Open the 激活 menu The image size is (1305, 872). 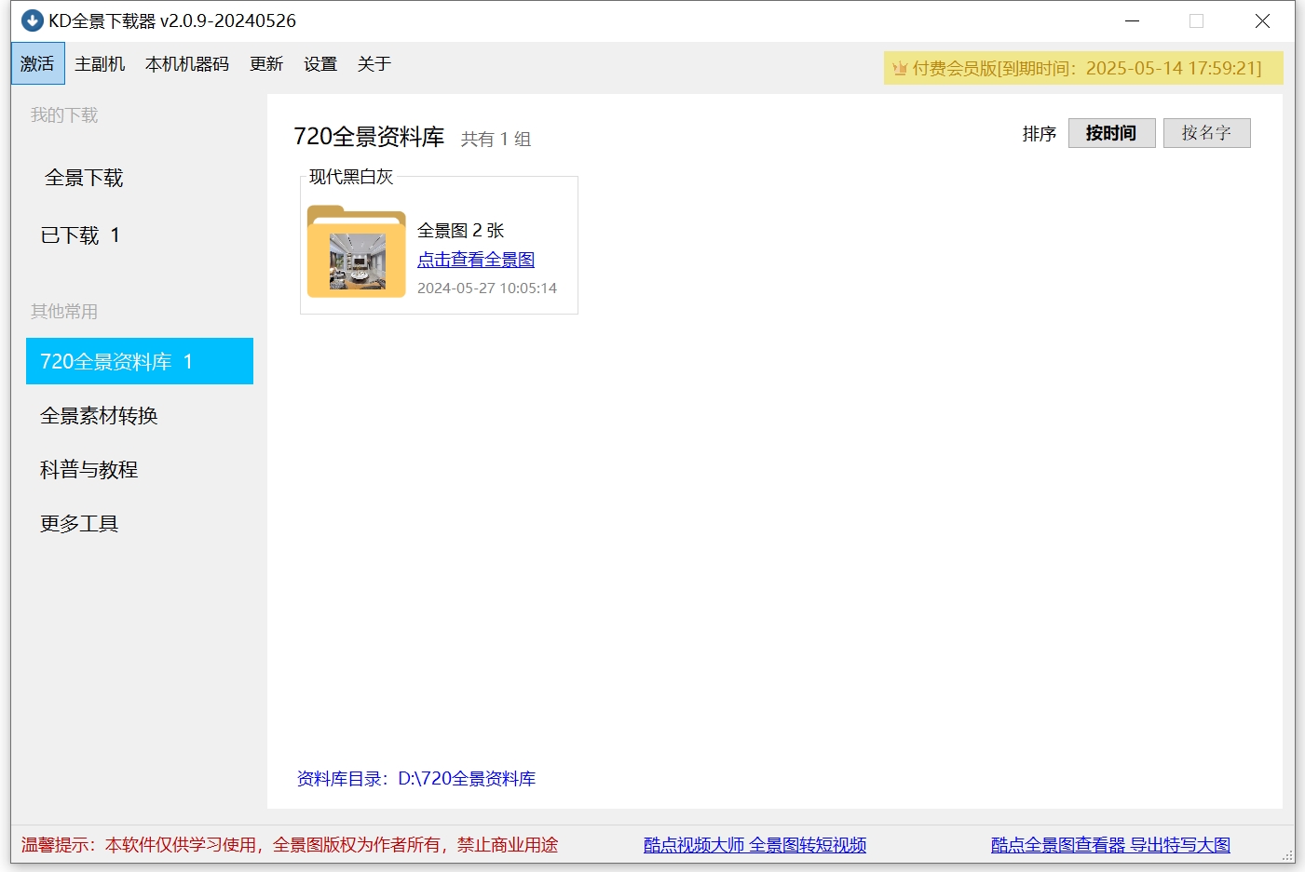click(x=37, y=64)
